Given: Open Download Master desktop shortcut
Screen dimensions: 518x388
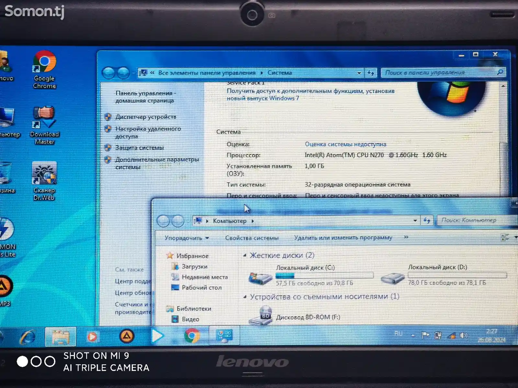Looking at the screenshot, I should (44, 125).
